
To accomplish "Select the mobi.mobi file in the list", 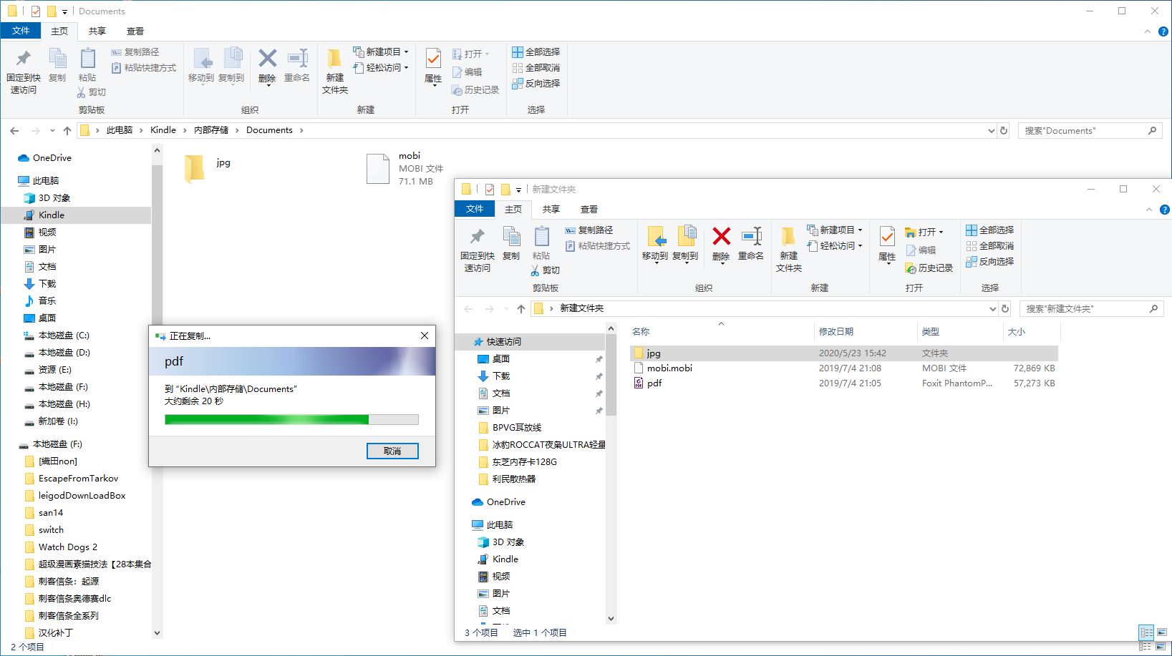I will [x=669, y=368].
